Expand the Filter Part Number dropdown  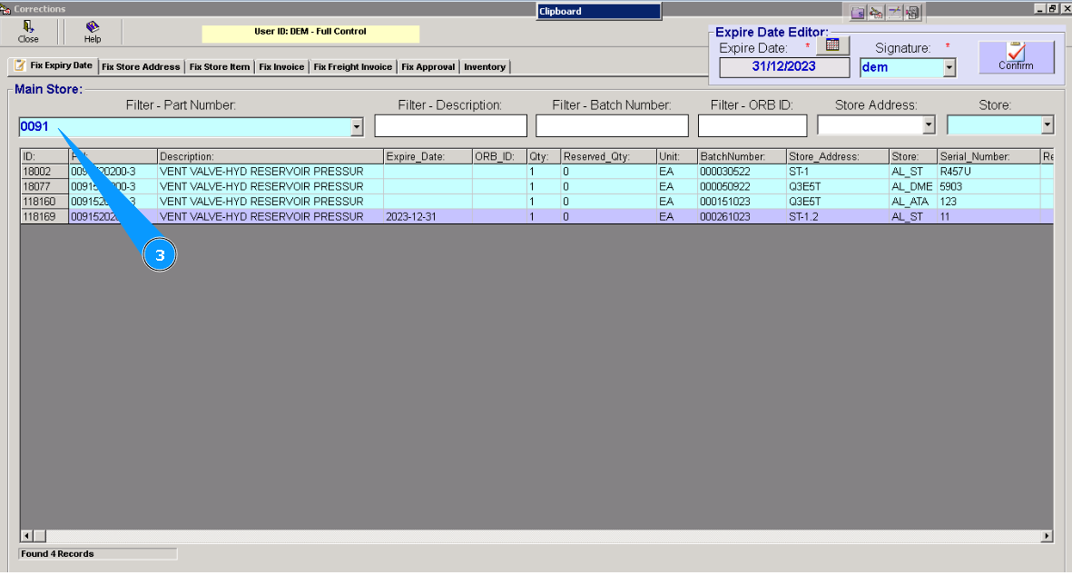coord(356,126)
